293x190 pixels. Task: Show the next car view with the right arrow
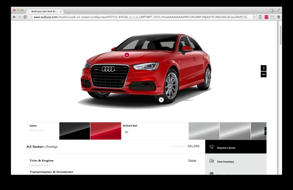tap(264, 68)
